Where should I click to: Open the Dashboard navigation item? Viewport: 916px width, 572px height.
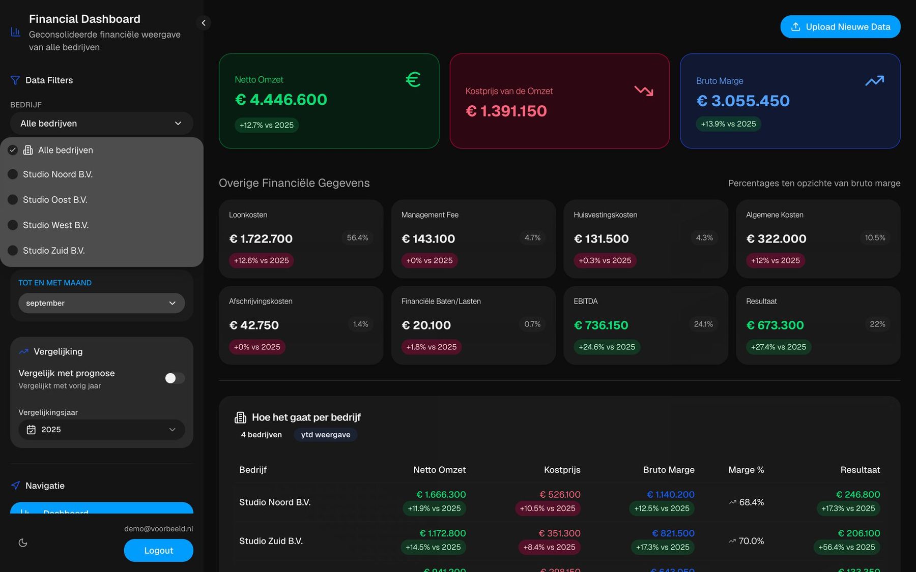102,508
